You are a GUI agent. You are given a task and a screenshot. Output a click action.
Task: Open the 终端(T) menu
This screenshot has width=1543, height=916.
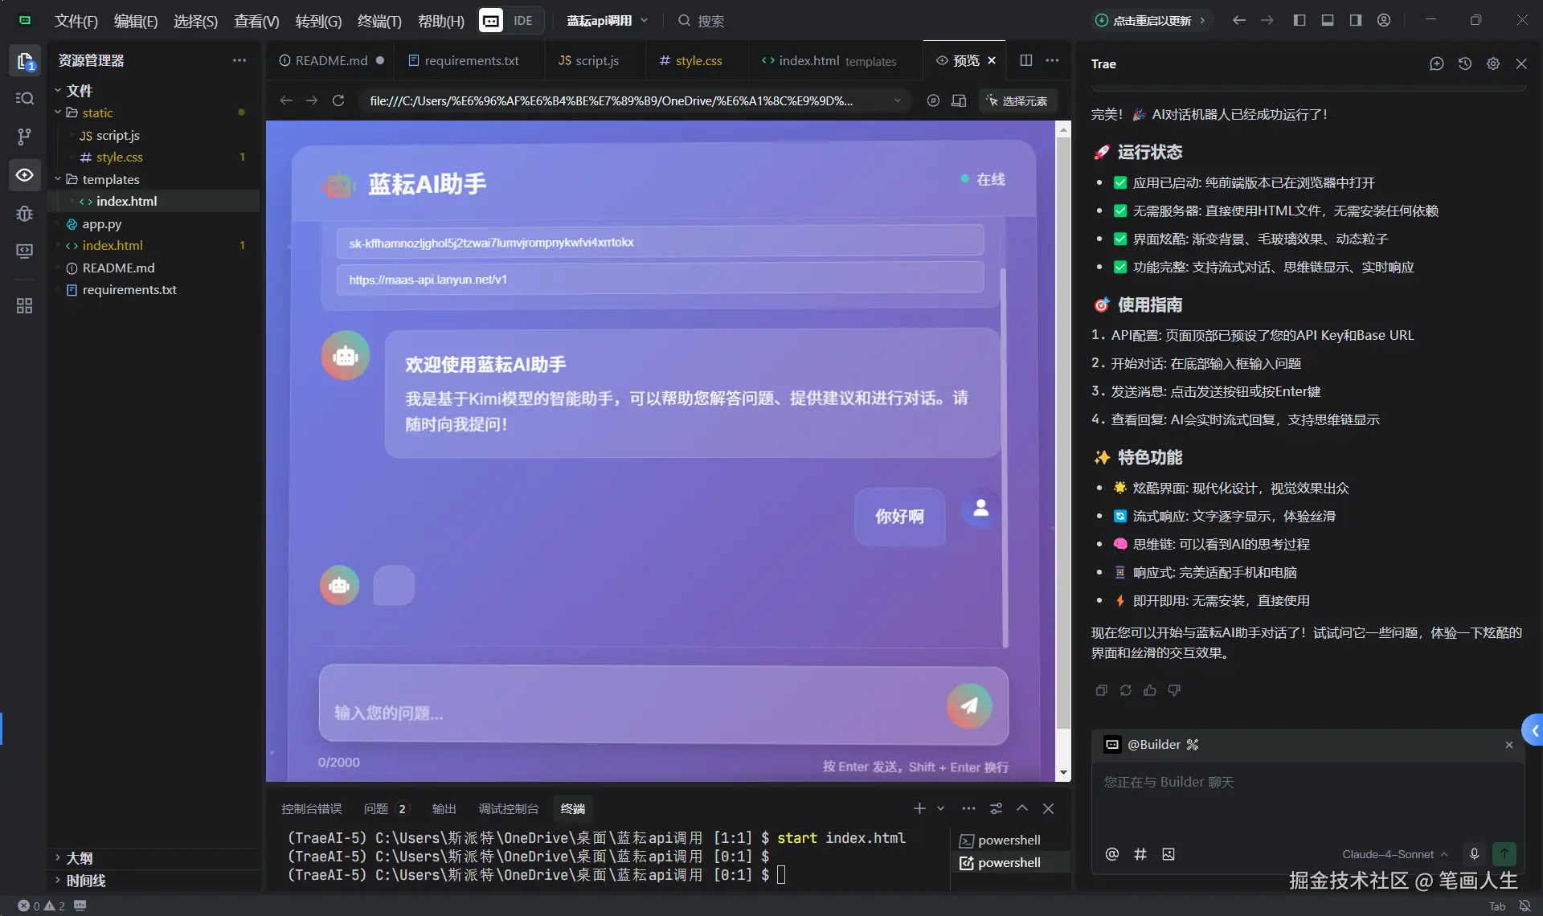379,21
